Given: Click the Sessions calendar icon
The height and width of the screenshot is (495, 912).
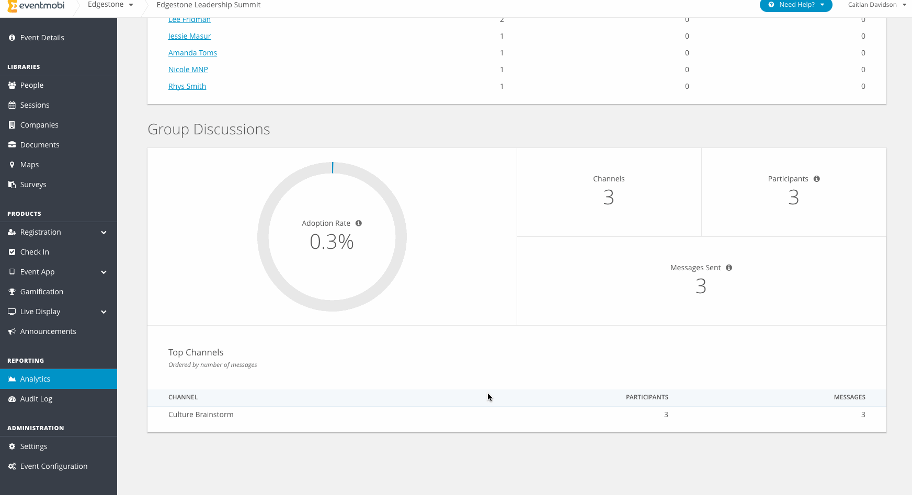Looking at the screenshot, I should (12, 105).
